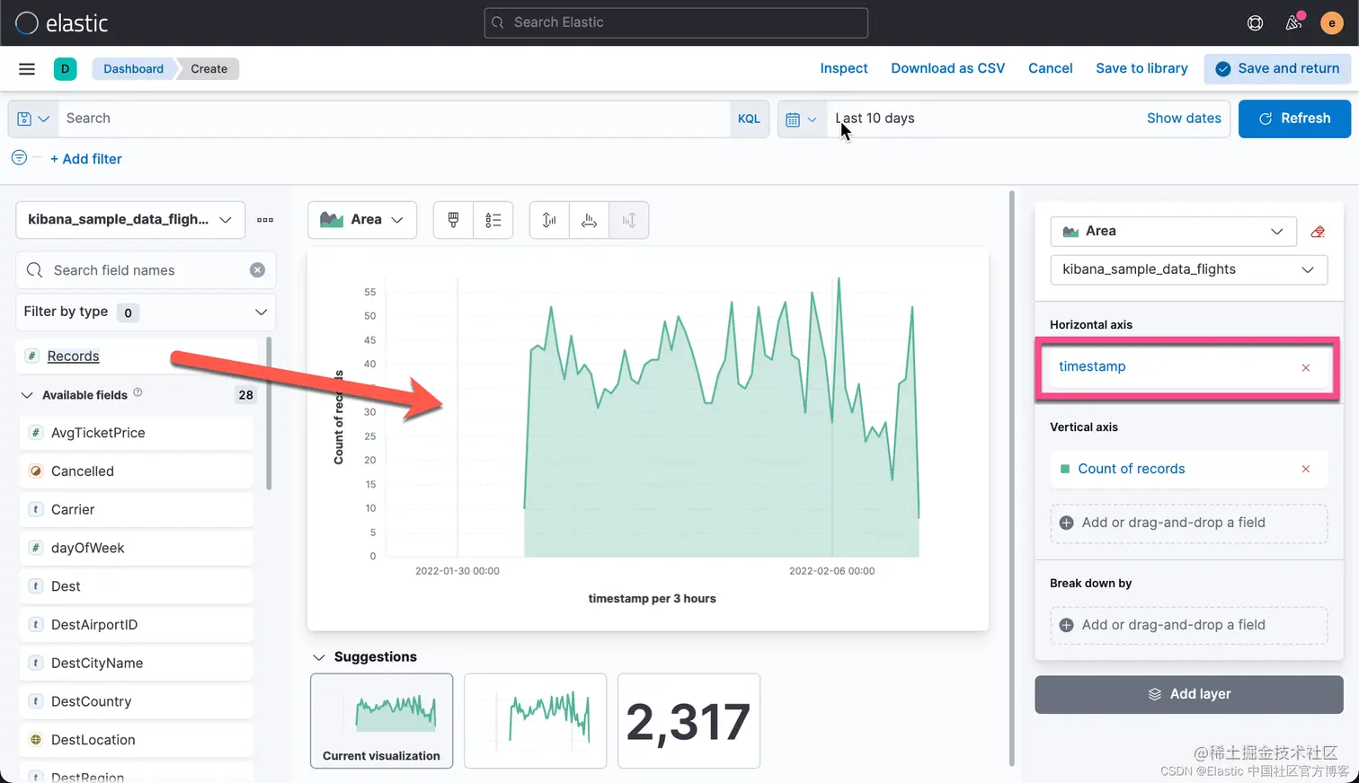The image size is (1359, 783).
Task: Click the Count of records color swatch
Action: pyautogui.click(x=1065, y=469)
